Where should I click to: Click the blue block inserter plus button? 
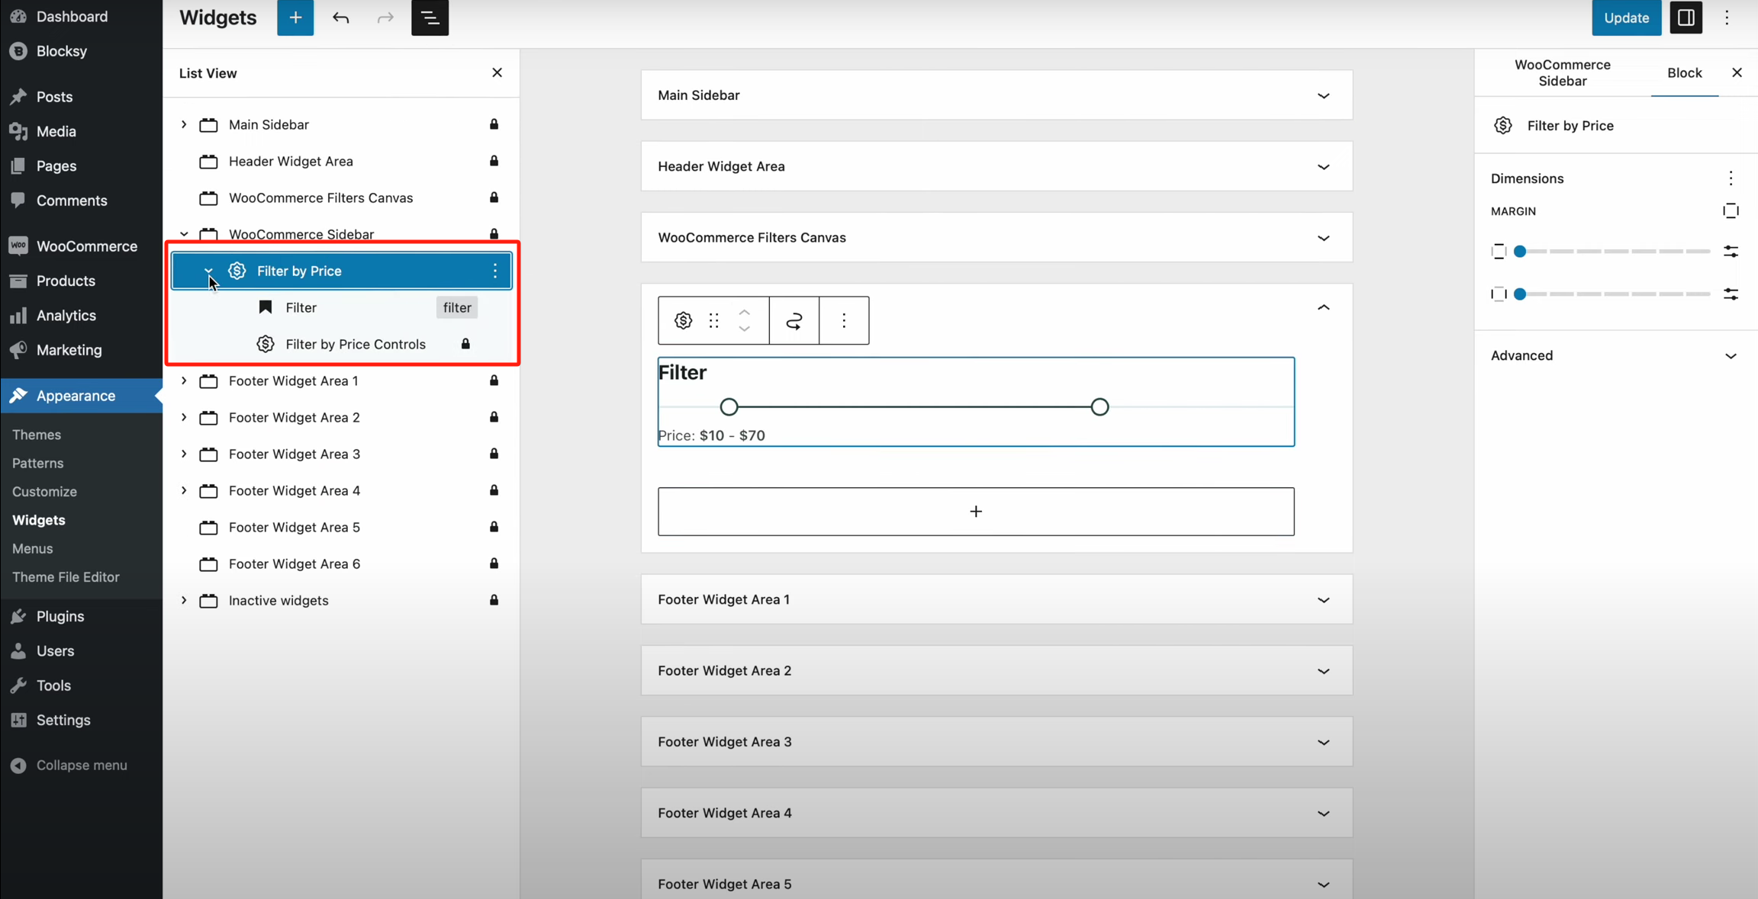[x=295, y=18]
